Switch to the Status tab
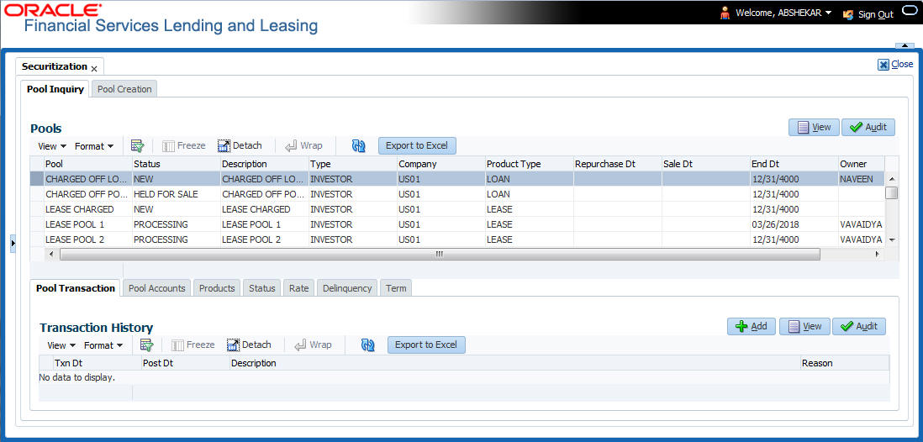The height and width of the screenshot is (442, 923). [262, 288]
